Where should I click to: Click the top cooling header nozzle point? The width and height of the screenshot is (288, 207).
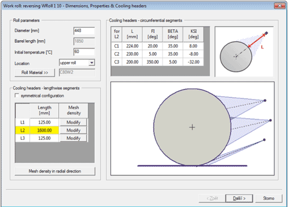265,101
